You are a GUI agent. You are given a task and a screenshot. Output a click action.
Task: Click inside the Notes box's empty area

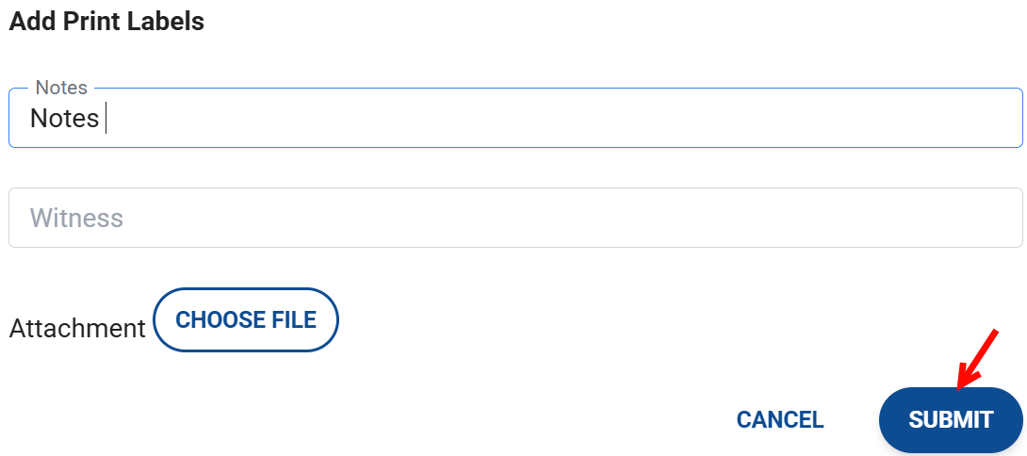coord(565,119)
